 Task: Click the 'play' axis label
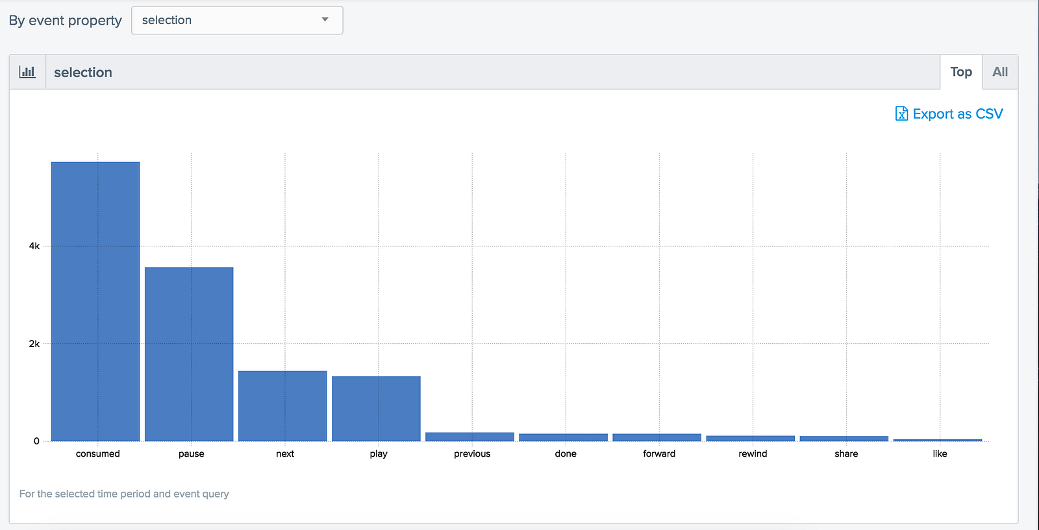(379, 453)
